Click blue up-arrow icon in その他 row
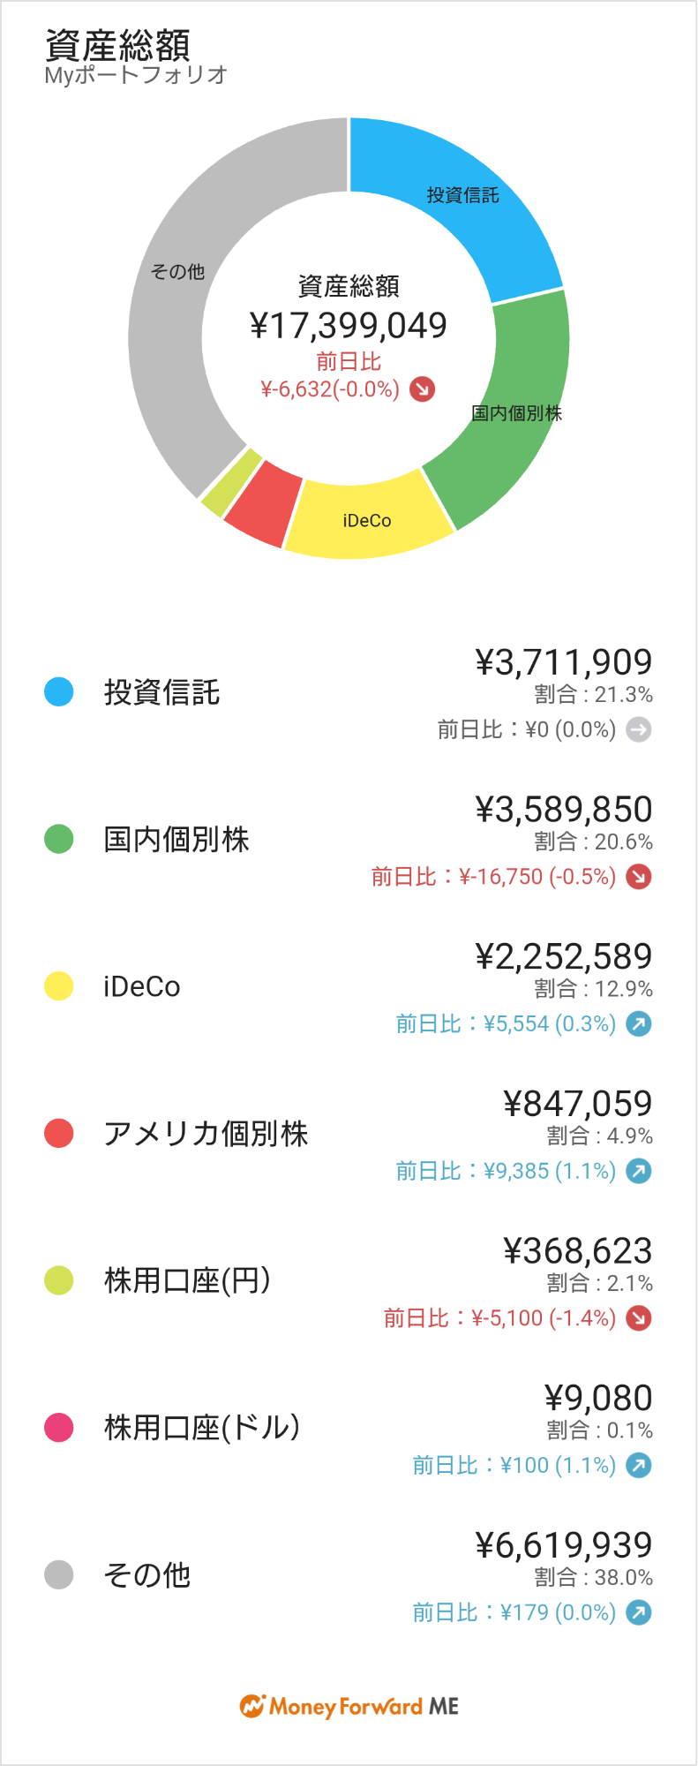This screenshot has width=698, height=1766. click(x=639, y=1612)
